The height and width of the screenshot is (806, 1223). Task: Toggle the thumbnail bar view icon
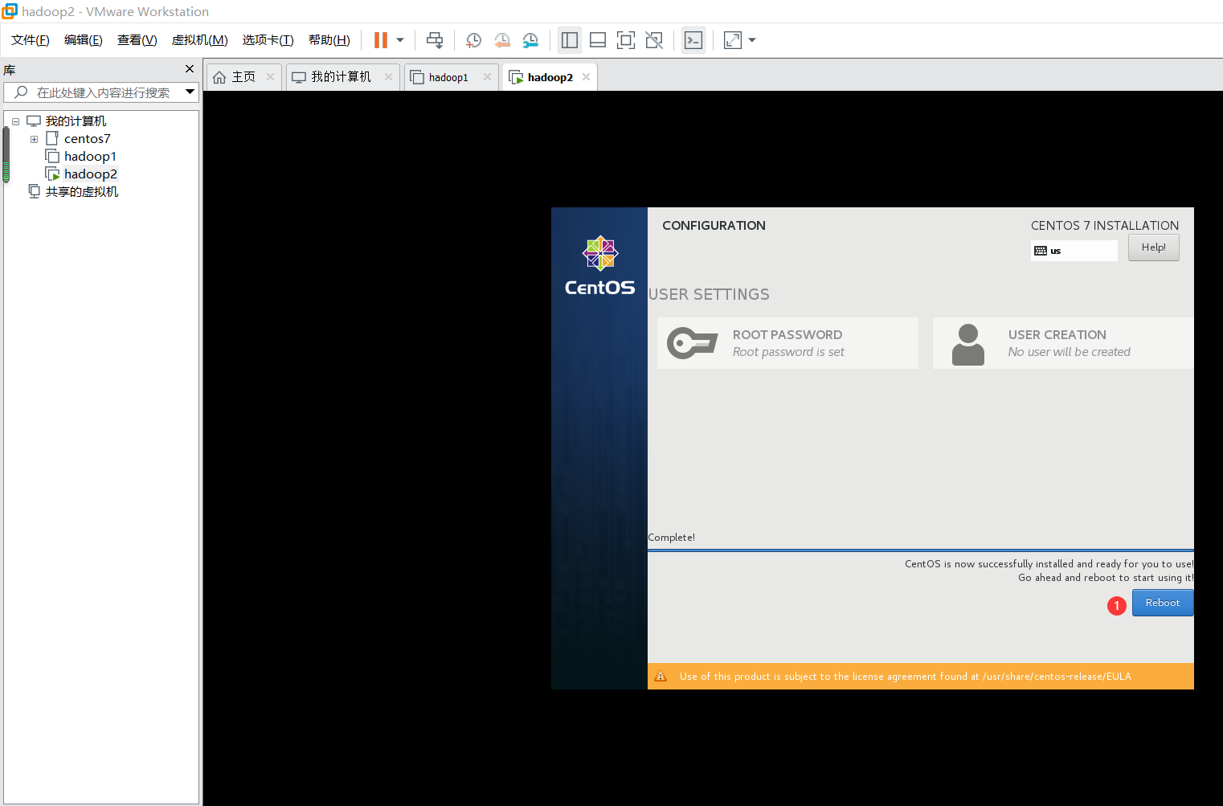point(598,40)
